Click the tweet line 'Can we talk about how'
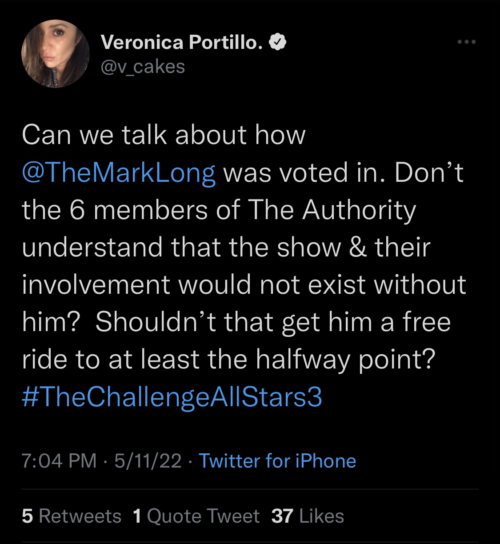Screen dimensions: 500x544 (x=164, y=135)
